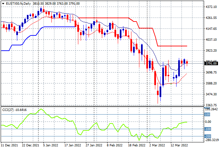Select the price axis label 4261.55
Image resolution: width=219 pixels, height=149 pixels.
coord(211,18)
